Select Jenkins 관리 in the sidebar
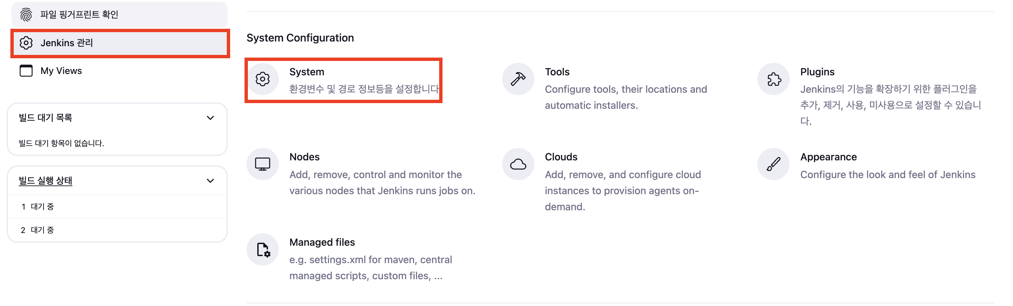 [120, 43]
